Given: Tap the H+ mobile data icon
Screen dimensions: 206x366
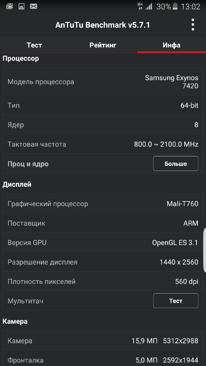Looking at the screenshot, I should click(140, 6).
